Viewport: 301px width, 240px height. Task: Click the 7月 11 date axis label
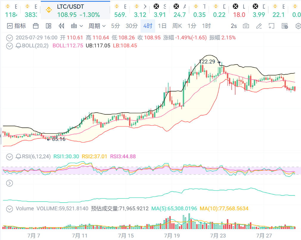(80, 236)
